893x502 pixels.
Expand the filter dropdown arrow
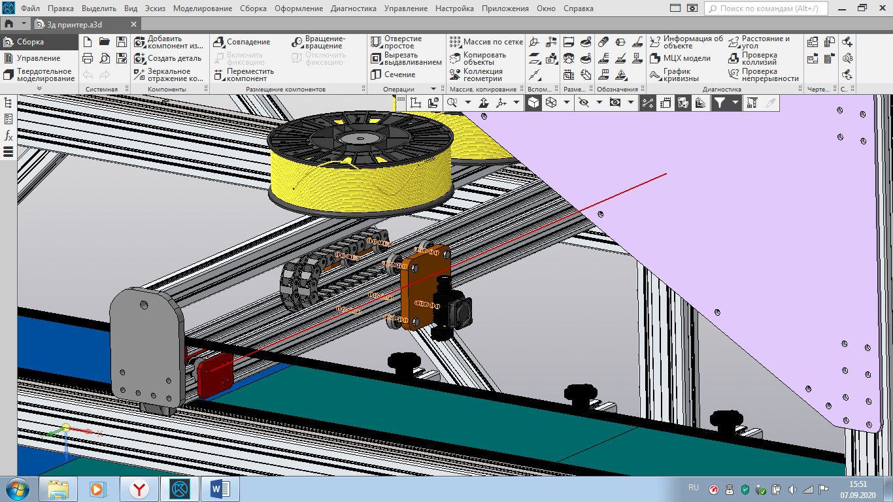point(735,103)
